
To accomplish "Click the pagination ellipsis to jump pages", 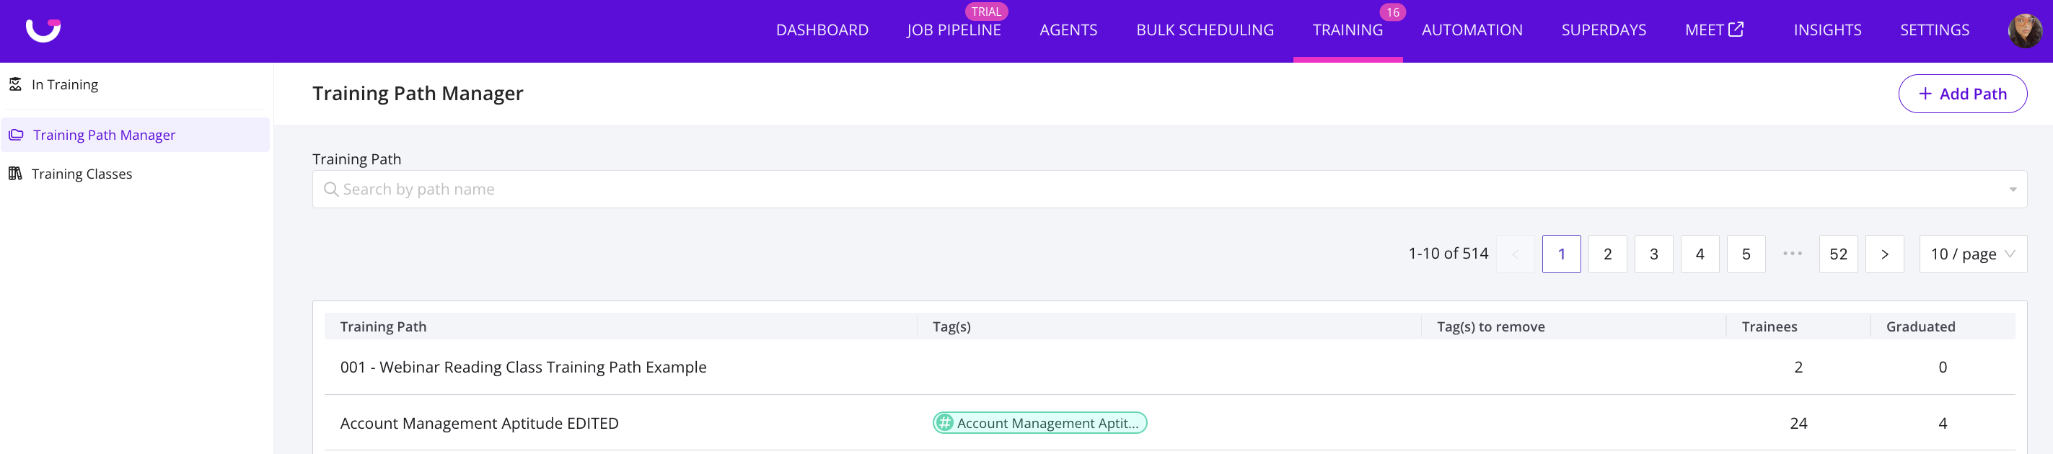I will pyautogui.click(x=1792, y=254).
